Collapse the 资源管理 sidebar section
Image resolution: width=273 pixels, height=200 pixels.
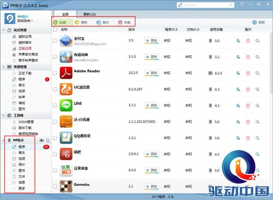pyautogui.click(x=3, y=67)
